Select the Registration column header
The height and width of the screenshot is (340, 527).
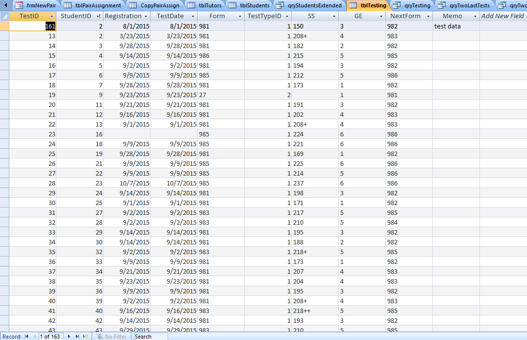tap(123, 16)
